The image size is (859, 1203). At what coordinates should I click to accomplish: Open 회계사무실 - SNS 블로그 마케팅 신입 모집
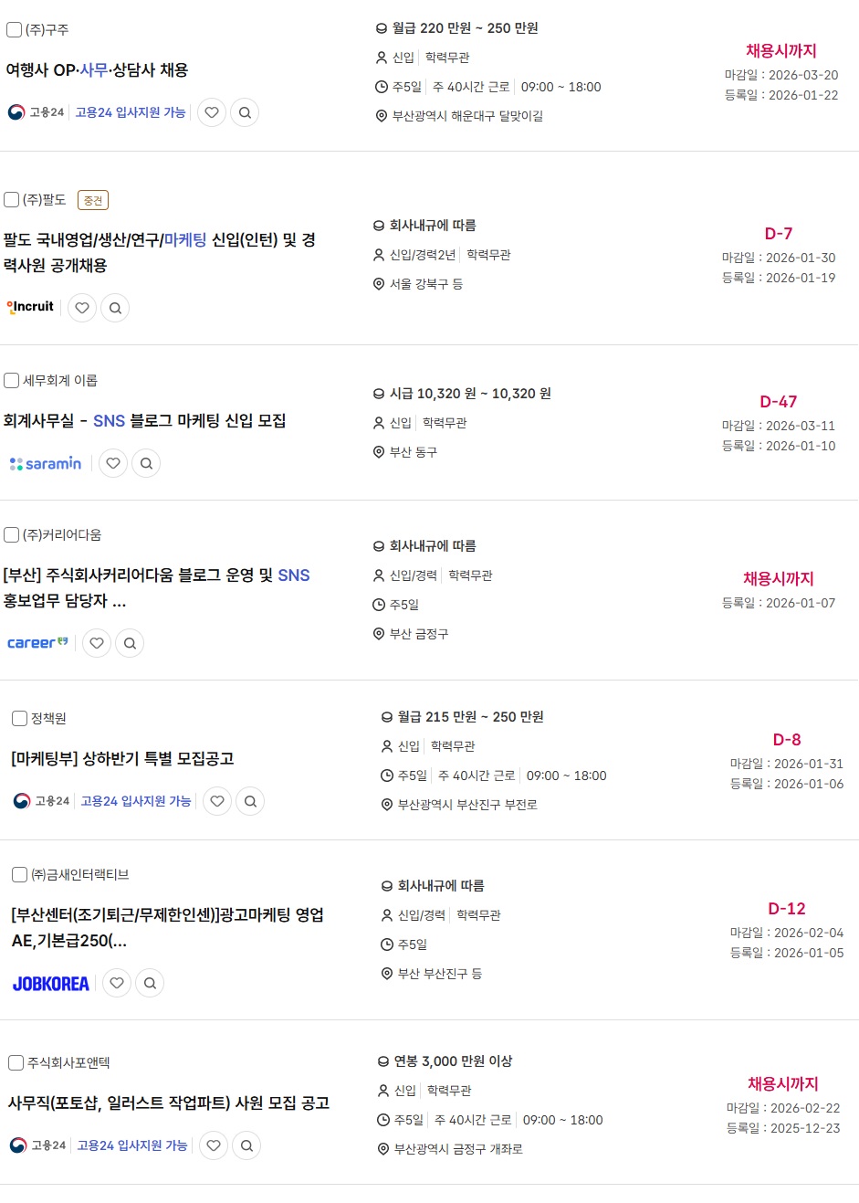[144, 421]
